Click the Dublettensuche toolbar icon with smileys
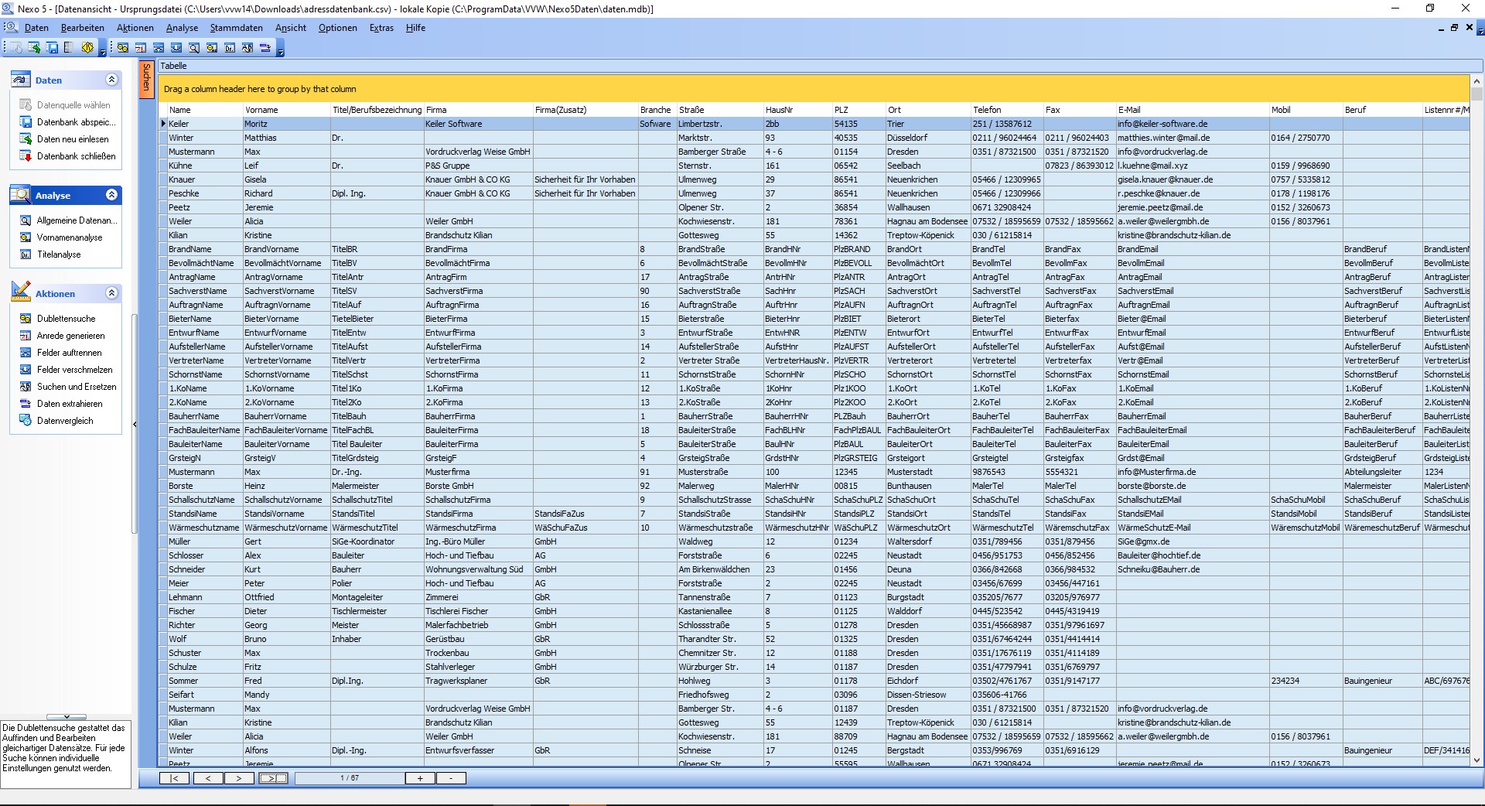Viewport: 1485px width, 806px height. [123, 48]
